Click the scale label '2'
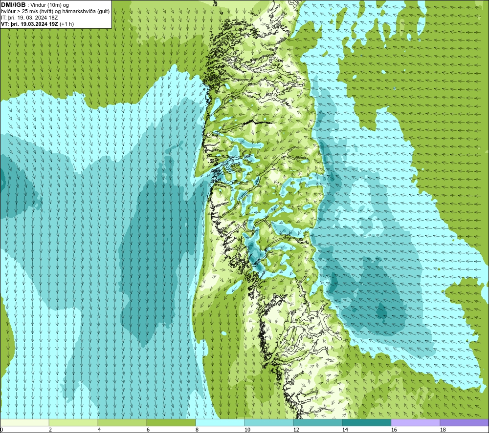This screenshot has width=489, height=433. 50,430
